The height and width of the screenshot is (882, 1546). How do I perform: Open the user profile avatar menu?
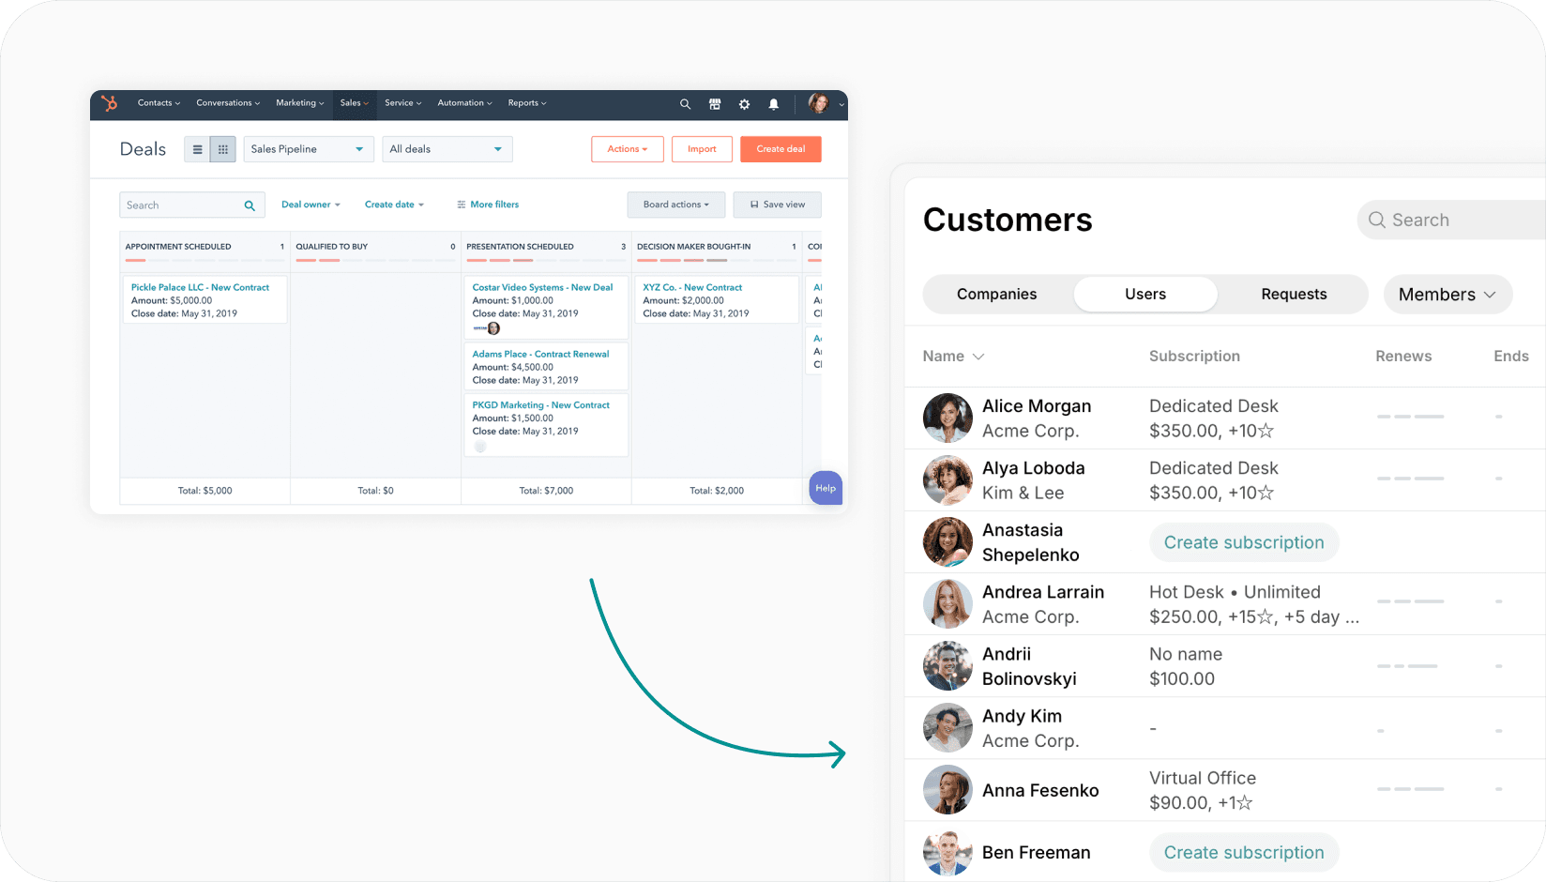click(x=818, y=104)
